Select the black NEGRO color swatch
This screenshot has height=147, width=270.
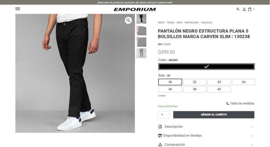tap(206, 67)
